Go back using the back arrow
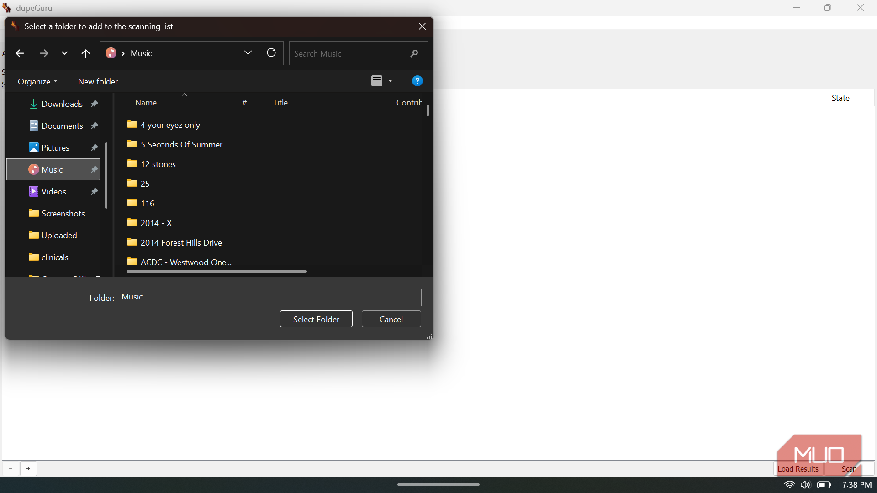The width and height of the screenshot is (877, 493). (20, 53)
